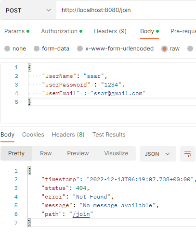
Task: Click the closing brace on request line 5
Action: coord(30,102)
